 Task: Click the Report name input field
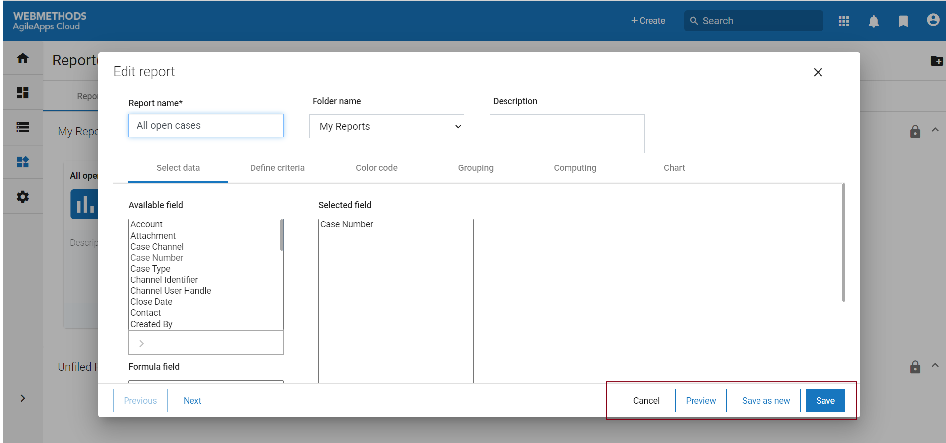[x=206, y=126]
